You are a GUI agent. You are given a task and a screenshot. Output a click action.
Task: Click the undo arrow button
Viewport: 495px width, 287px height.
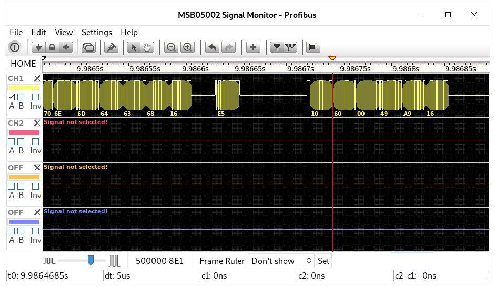pyautogui.click(x=212, y=47)
